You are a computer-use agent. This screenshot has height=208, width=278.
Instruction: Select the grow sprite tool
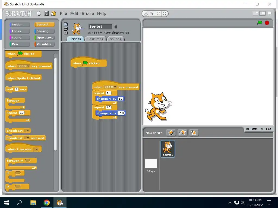pyautogui.click(x=158, y=14)
